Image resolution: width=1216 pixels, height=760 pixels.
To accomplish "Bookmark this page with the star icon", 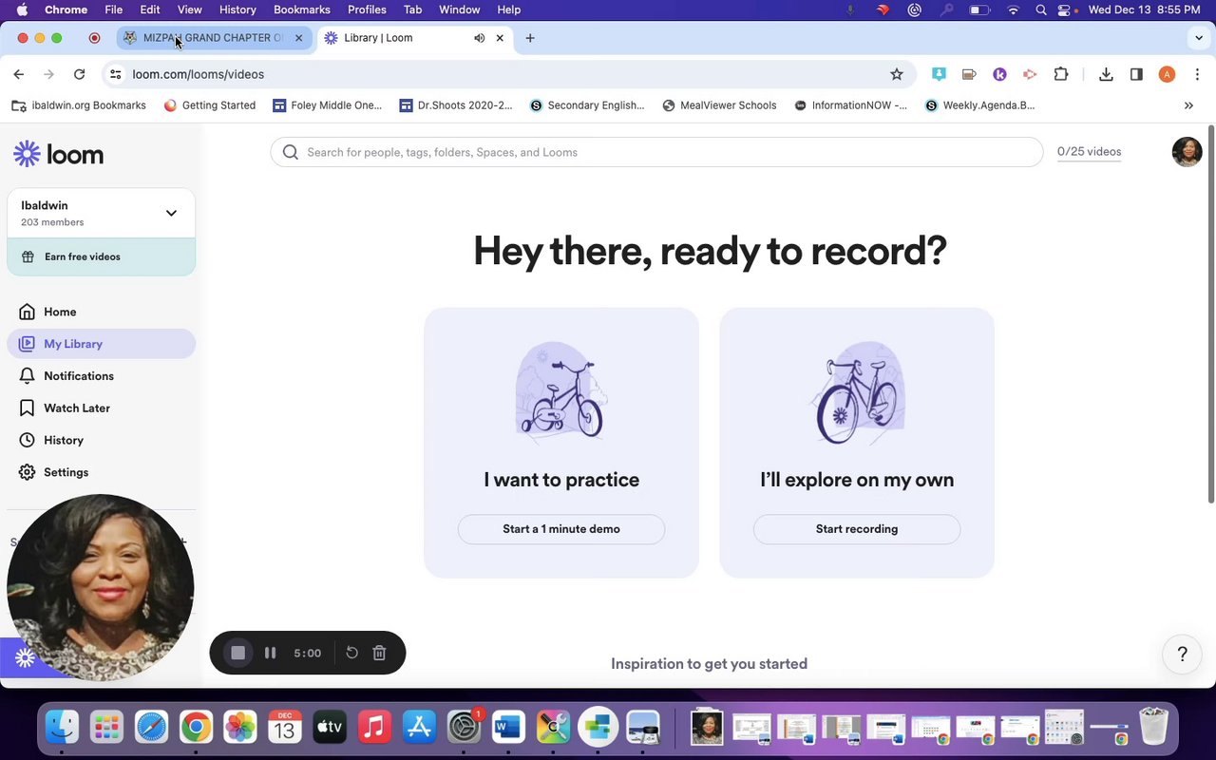I will coord(896,74).
